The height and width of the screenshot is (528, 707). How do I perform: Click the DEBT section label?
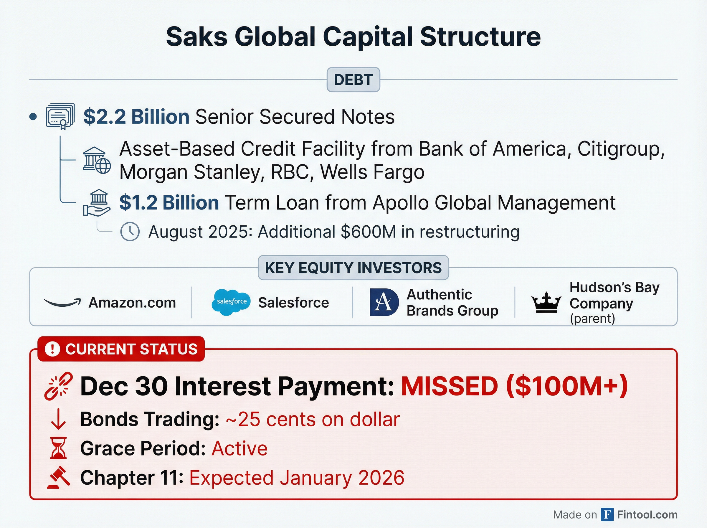(x=353, y=80)
